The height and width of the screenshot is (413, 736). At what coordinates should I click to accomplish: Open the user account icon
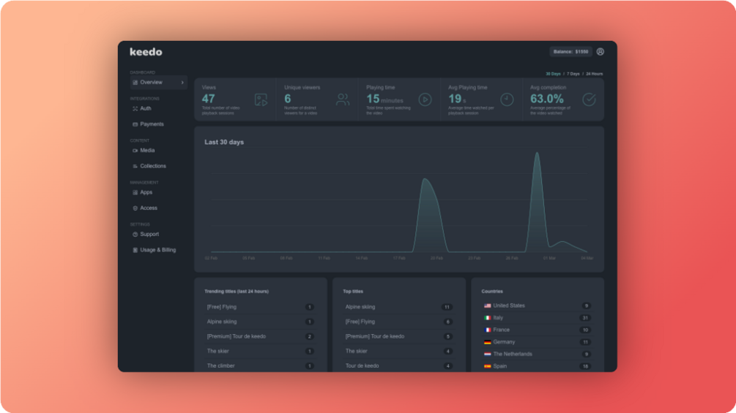click(600, 51)
